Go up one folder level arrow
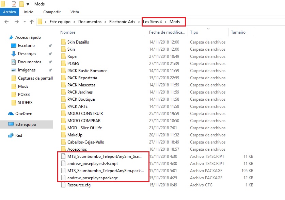285x200 pixels. (x=32, y=22)
